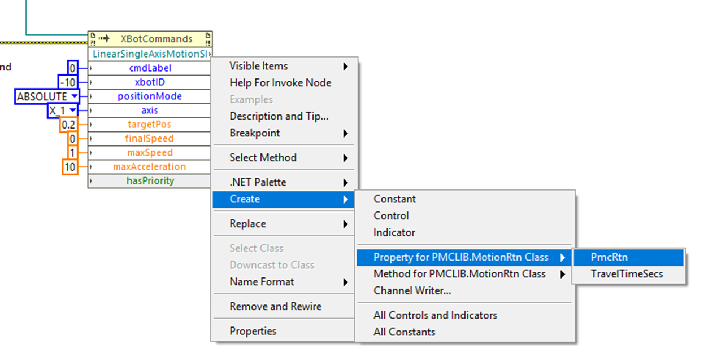Open Description and Tip dialog
Screen dimensions: 717x362
(279, 116)
